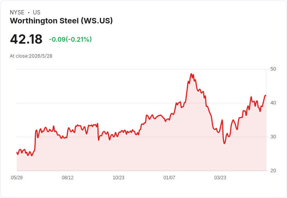Image resolution: width=287 pixels, height=198 pixels.
Task: Click the chart's lowest dip after 03/23
Action: [x=224, y=143]
